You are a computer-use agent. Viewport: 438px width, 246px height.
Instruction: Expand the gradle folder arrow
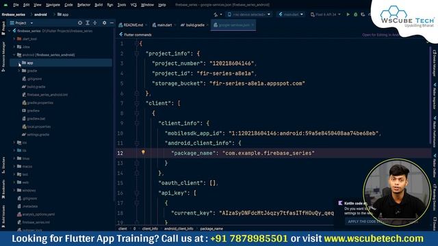coord(19,71)
